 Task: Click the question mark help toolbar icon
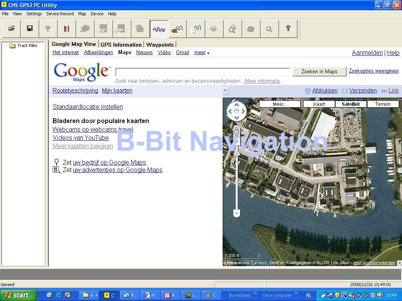pos(288,29)
